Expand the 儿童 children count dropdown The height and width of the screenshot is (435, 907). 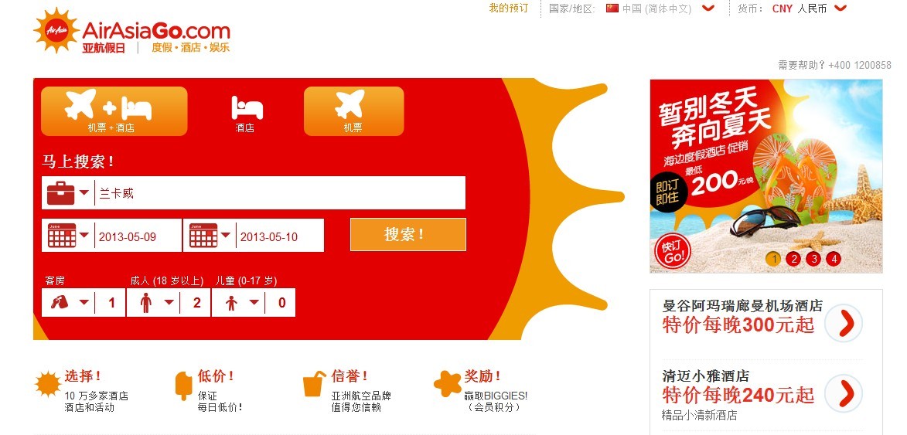[x=254, y=302]
